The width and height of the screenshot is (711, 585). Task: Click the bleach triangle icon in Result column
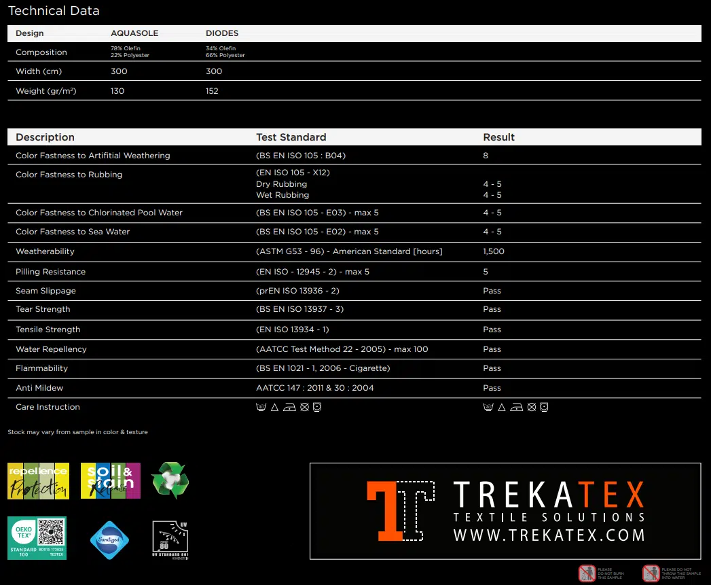(x=502, y=407)
